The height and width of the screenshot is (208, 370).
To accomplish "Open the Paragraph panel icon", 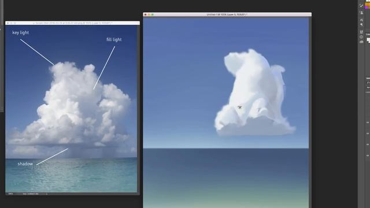I will tap(361, 25).
